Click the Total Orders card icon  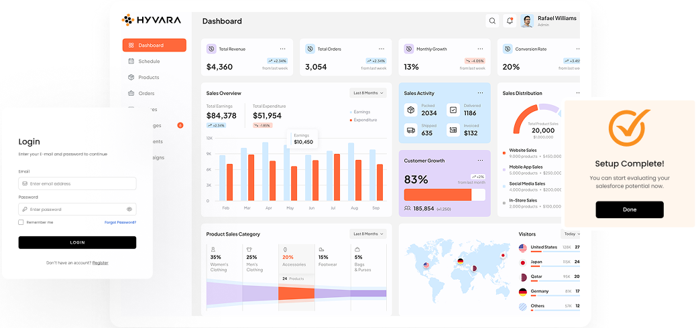click(310, 49)
